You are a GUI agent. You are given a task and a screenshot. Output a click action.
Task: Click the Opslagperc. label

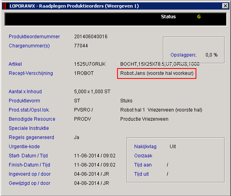184,55
